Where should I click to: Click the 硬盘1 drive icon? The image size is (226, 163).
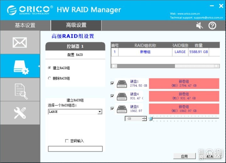pyautogui.click(x=122, y=84)
